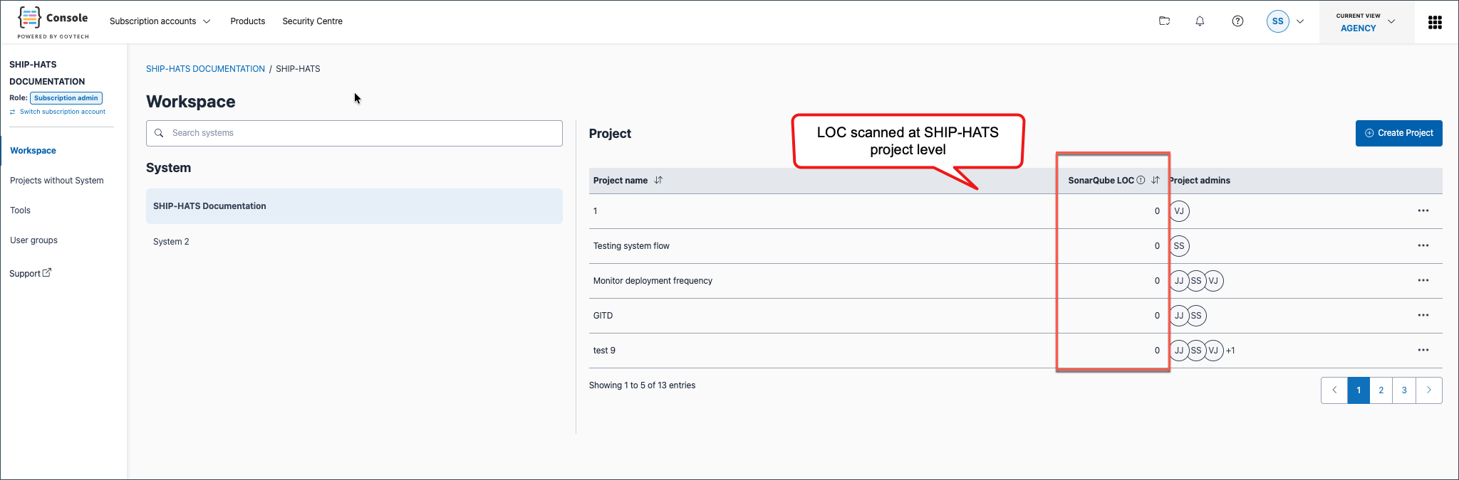1459x480 pixels.
Task: Open the notifications bell
Action: pyautogui.click(x=1200, y=21)
